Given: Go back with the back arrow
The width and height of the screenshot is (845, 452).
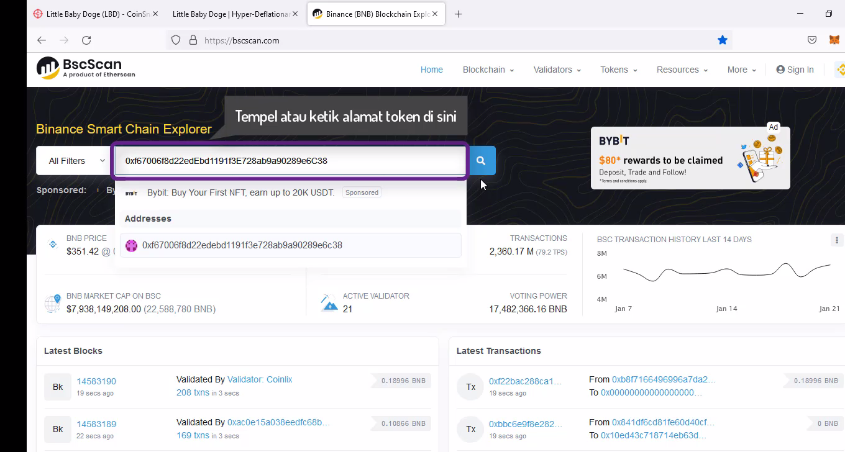Looking at the screenshot, I should (42, 40).
